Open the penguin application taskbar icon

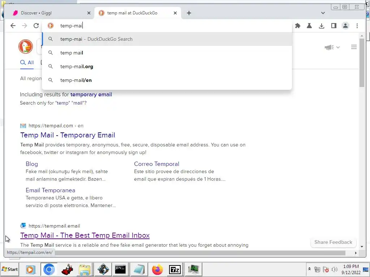click(x=103, y=269)
